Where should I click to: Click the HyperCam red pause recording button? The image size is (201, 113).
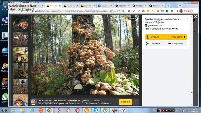(x=160, y=110)
